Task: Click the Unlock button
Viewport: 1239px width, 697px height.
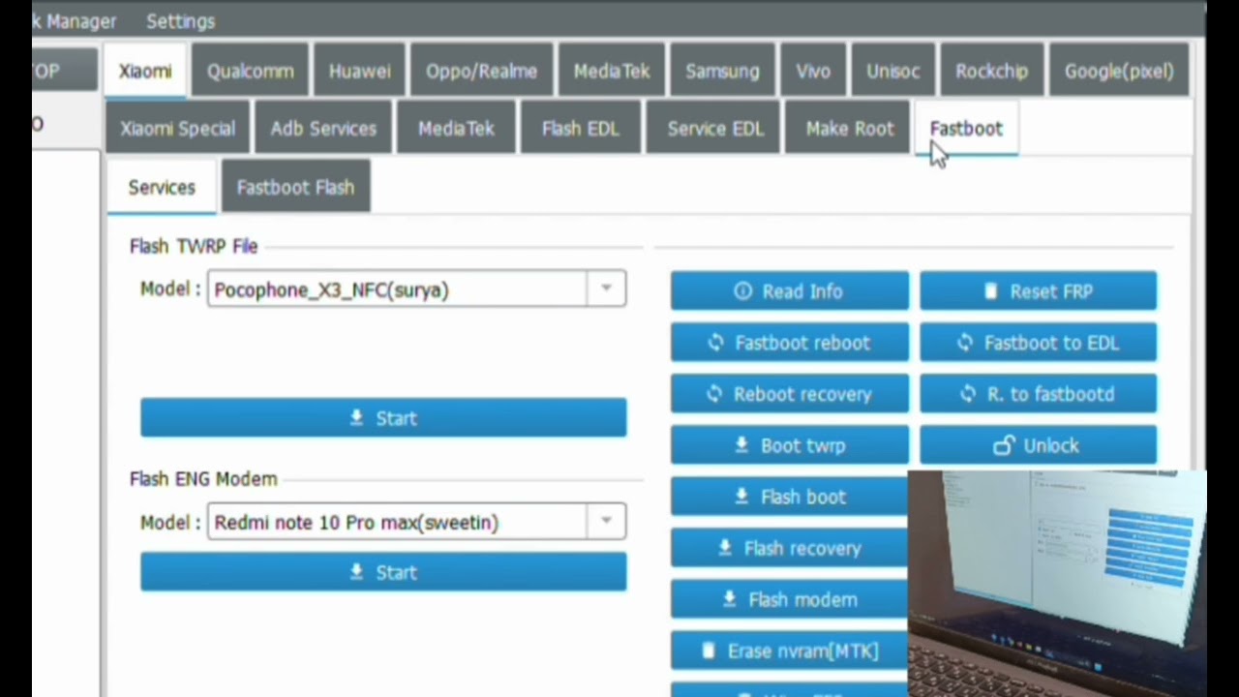Action: tap(1038, 445)
